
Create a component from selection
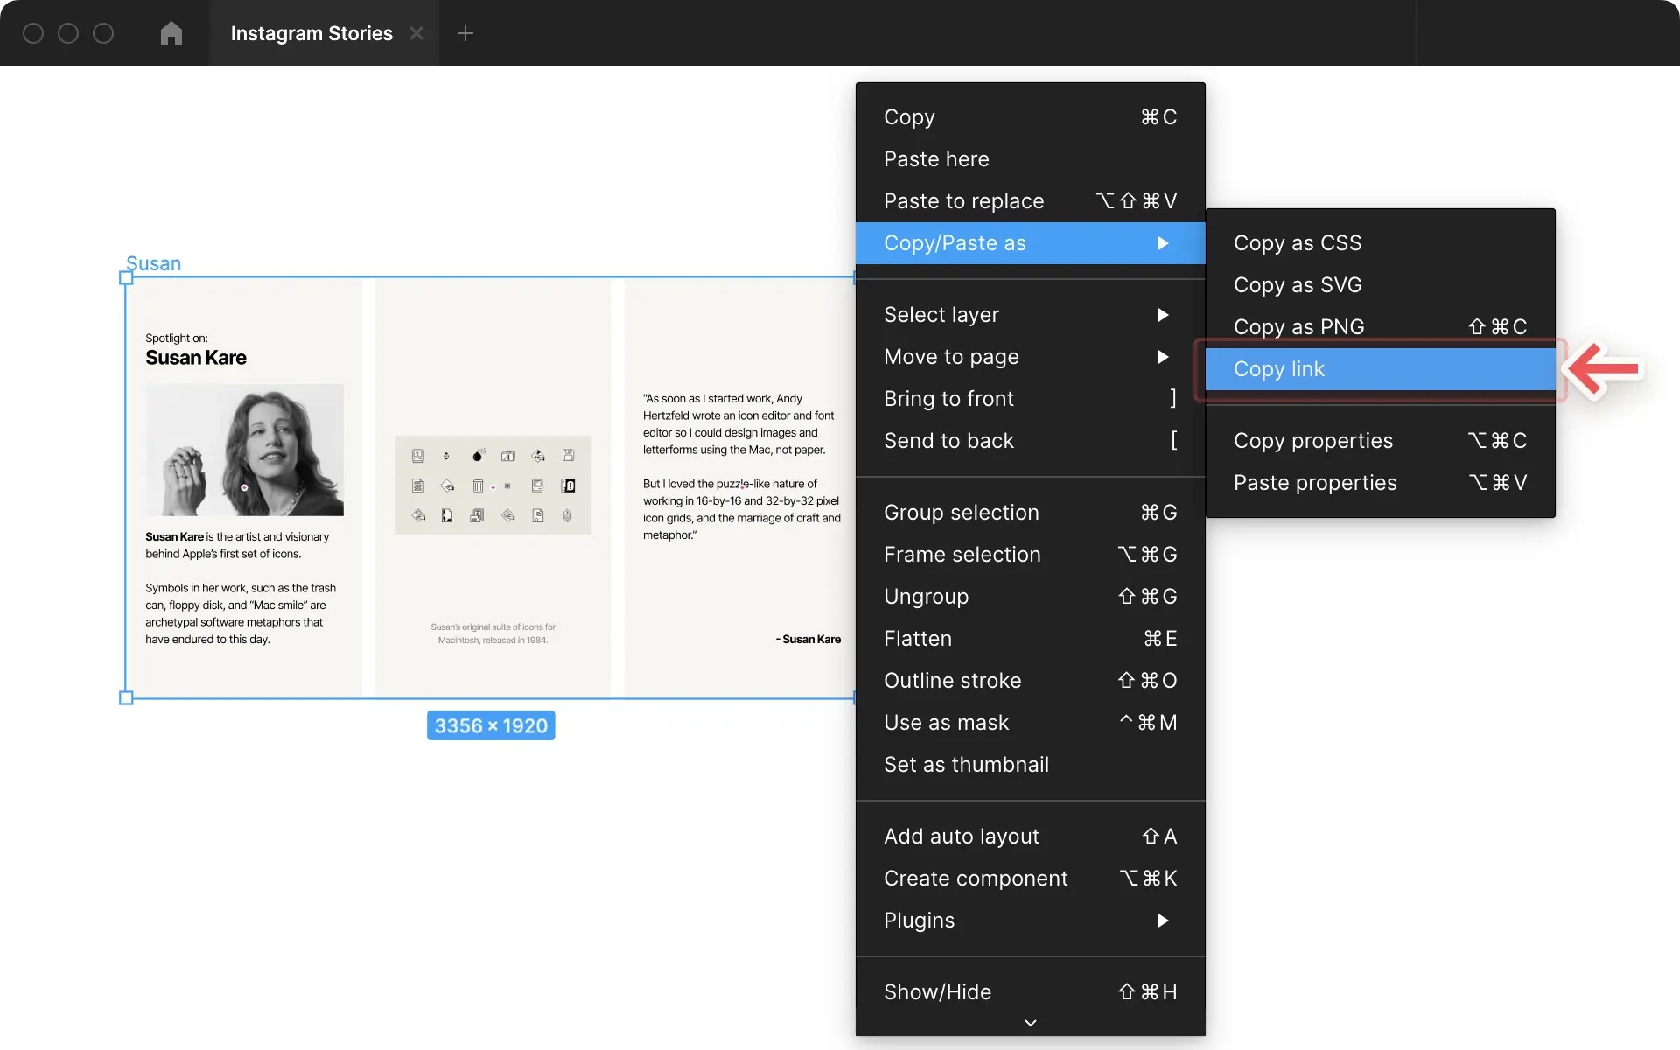click(976, 878)
